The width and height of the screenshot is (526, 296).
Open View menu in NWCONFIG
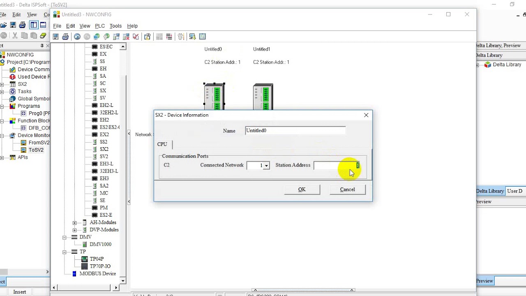85,26
